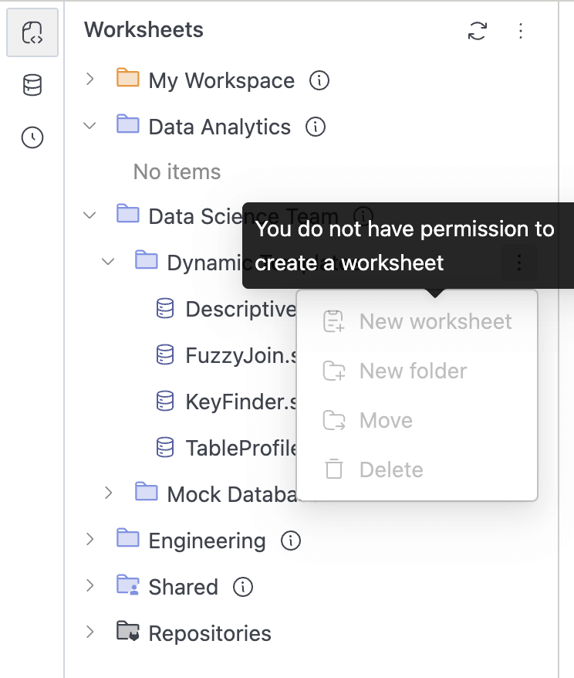The width and height of the screenshot is (574, 678).
Task: Choose New folder from context menu
Action: click(x=417, y=371)
